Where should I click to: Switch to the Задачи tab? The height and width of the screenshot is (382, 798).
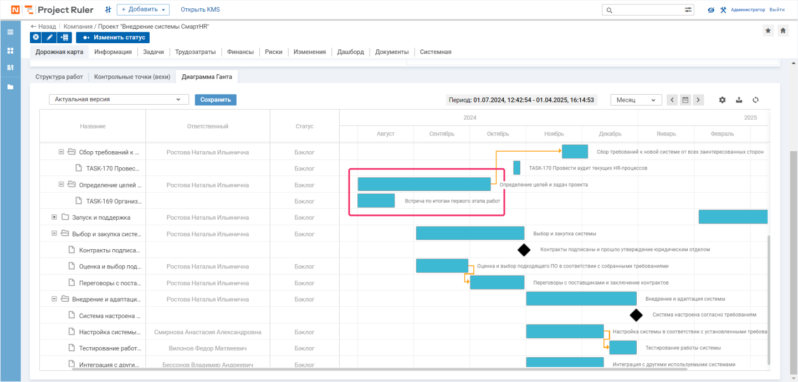click(x=154, y=52)
